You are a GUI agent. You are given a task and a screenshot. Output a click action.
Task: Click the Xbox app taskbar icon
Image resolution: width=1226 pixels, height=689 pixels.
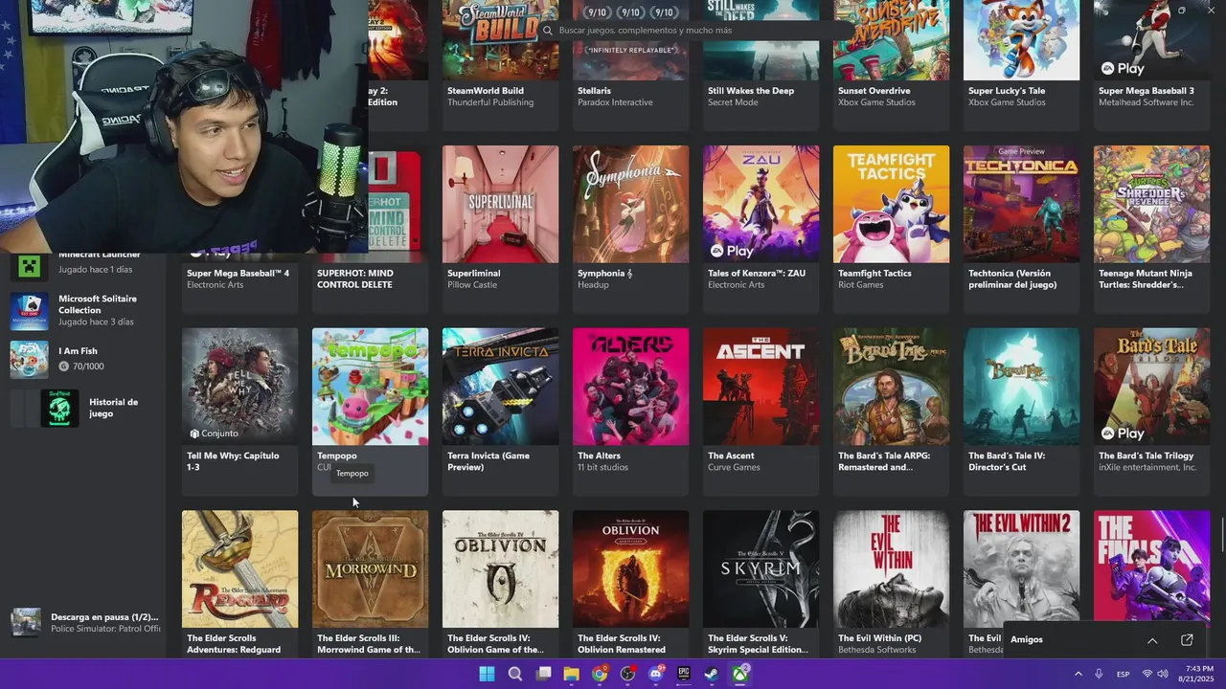pos(740,674)
